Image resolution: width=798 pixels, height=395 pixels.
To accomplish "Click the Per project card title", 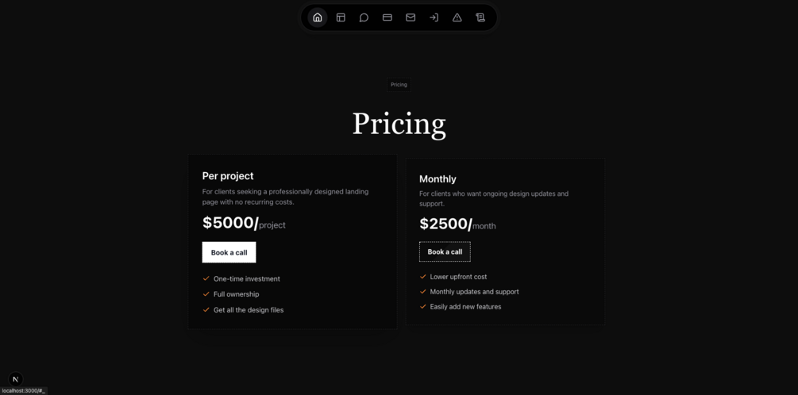I will pyautogui.click(x=228, y=176).
